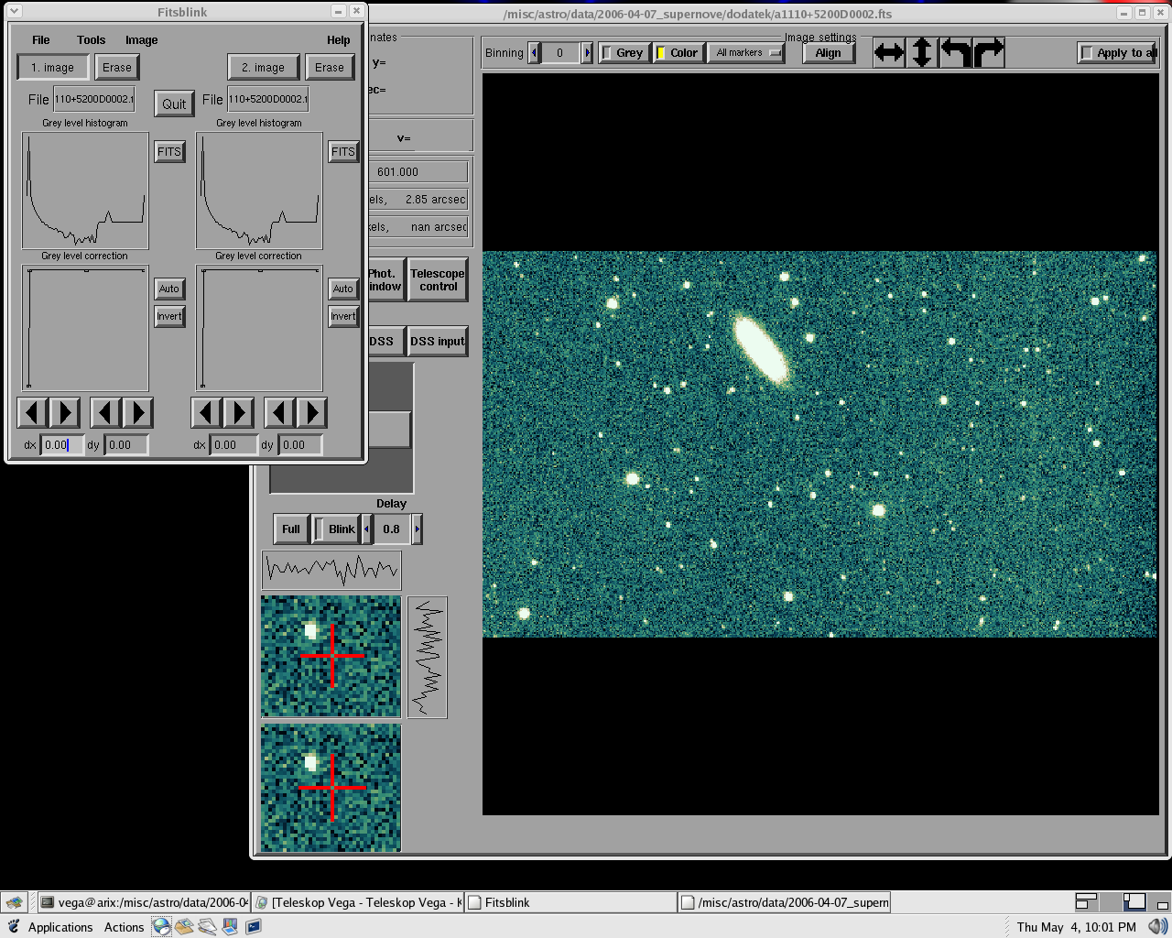Click the first image grey level histogram
This screenshot has width=1172, height=938.
click(85, 190)
